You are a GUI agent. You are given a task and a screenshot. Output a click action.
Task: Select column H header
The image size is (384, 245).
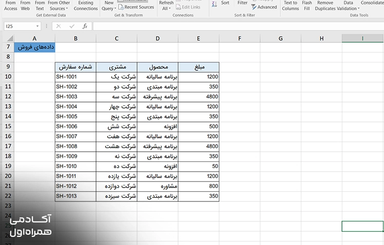(321, 38)
